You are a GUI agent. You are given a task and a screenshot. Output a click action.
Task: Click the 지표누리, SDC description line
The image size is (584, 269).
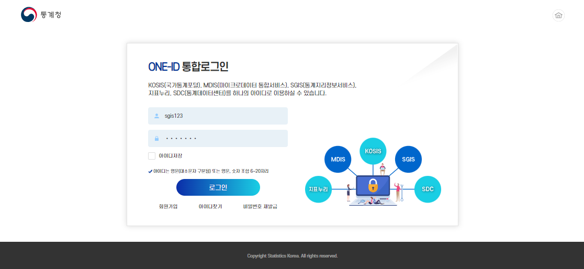click(x=237, y=93)
